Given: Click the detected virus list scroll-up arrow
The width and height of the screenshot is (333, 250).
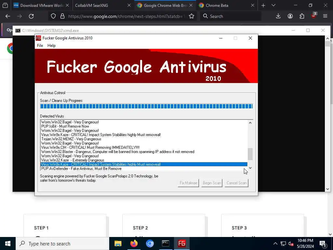Looking at the screenshot, I should coord(250,123).
